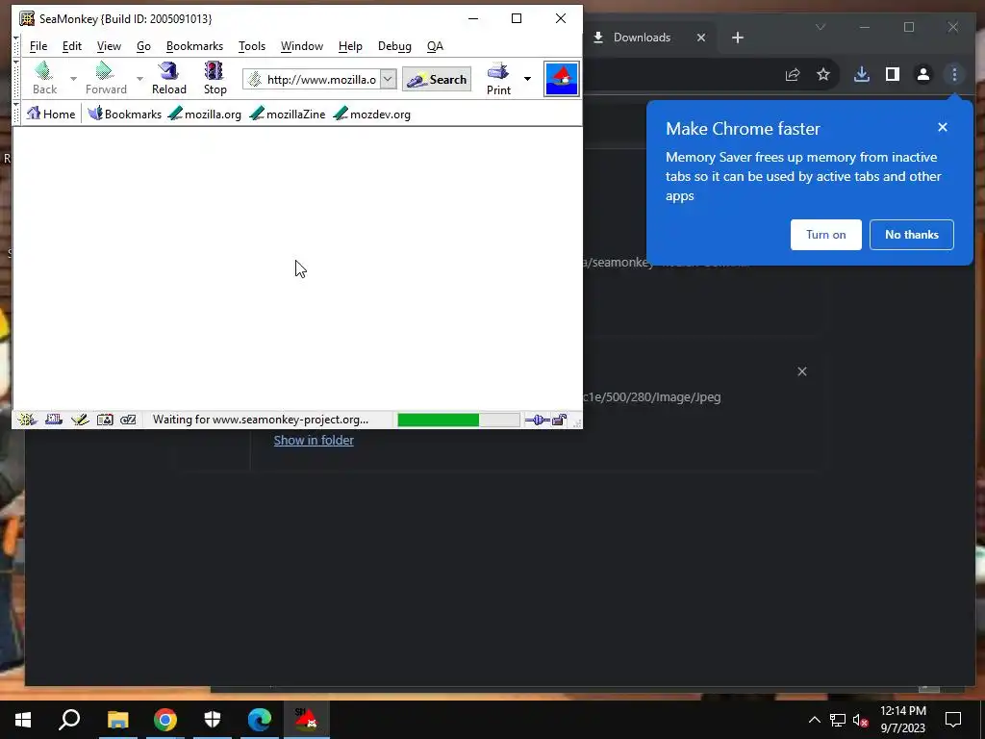Go back with SeaMonkey Back button

(44, 78)
